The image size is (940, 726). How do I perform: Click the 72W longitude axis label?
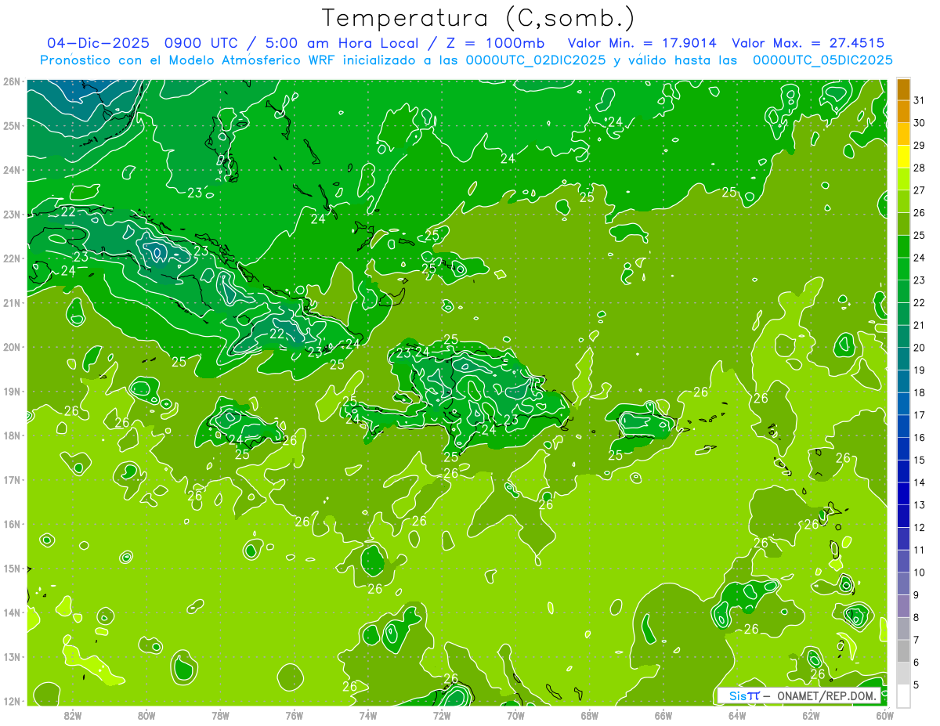(442, 715)
